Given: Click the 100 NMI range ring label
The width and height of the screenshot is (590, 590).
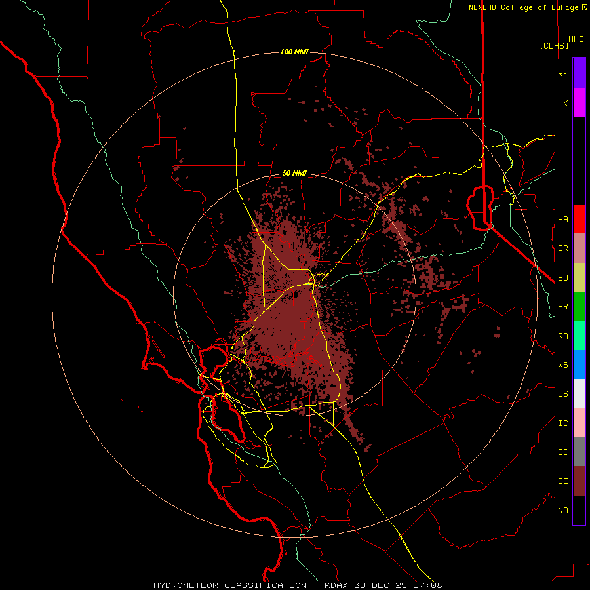Looking at the screenshot, I should tap(294, 52).
